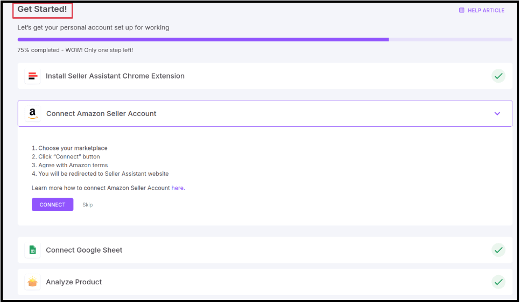Click the Analyze Product box icon
The image size is (520, 302).
(33, 282)
